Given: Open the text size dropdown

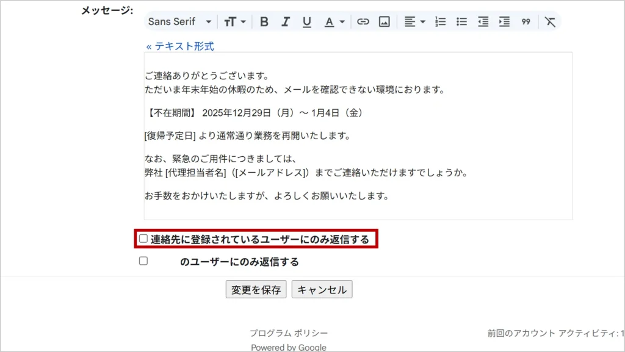Looking at the screenshot, I should [234, 22].
